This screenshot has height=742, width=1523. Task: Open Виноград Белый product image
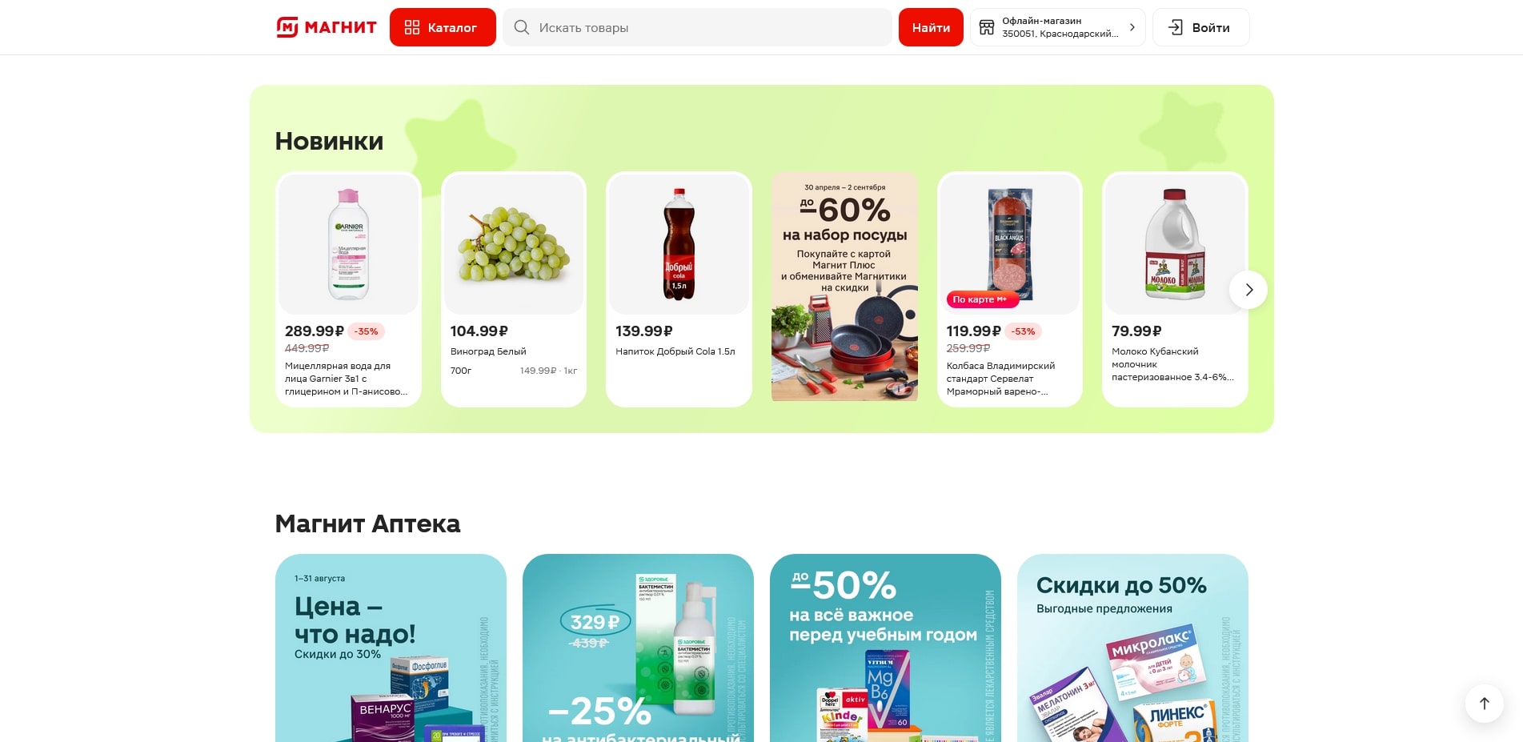[x=514, y=244]
